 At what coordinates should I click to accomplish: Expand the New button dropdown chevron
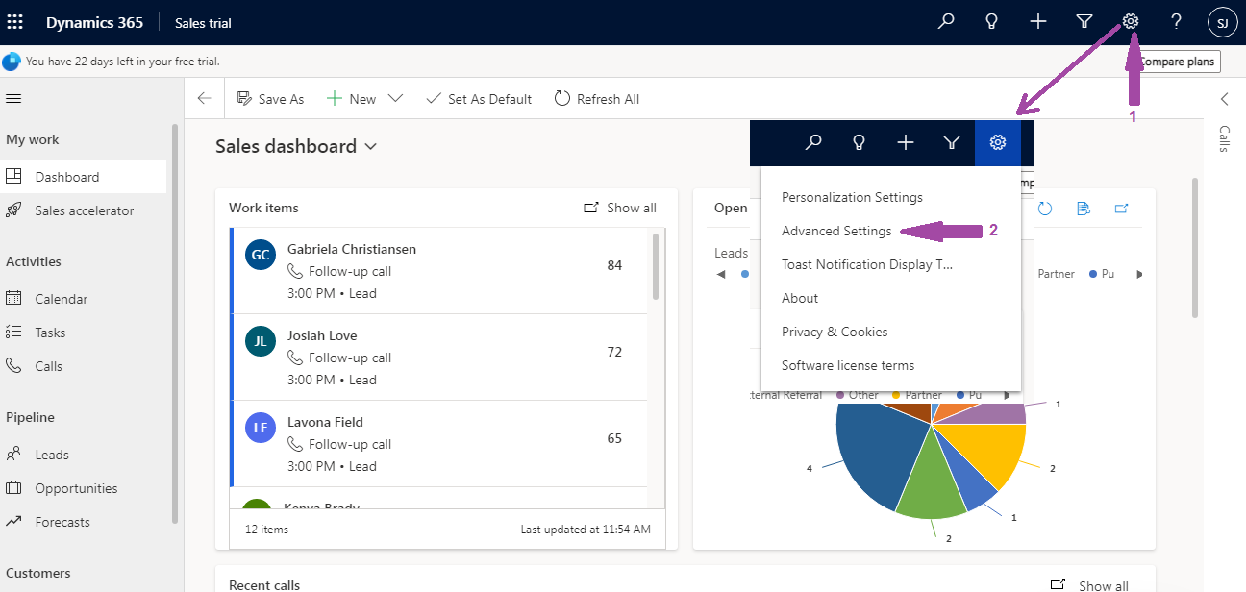pyautogui.click(x=394, y=99)
